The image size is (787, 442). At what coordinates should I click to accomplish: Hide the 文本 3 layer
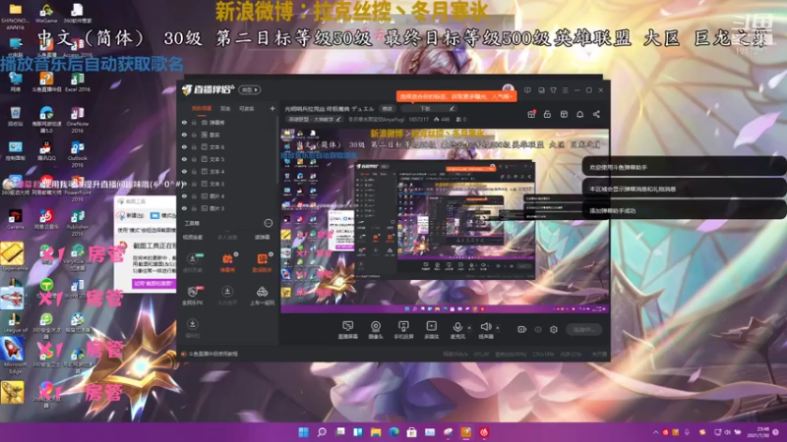[x=184, y=184]
